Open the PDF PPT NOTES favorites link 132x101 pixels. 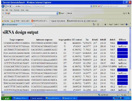40,21
